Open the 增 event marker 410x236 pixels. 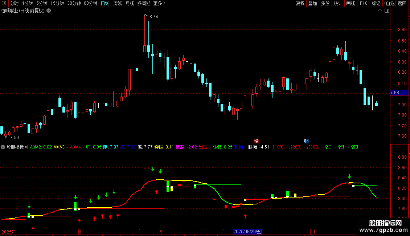[256, 141]
